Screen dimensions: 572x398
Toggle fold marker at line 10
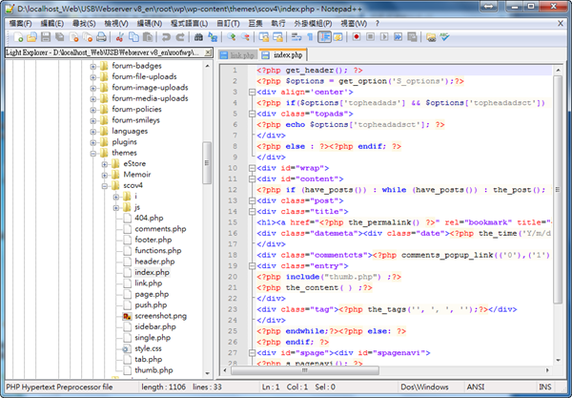250,167
